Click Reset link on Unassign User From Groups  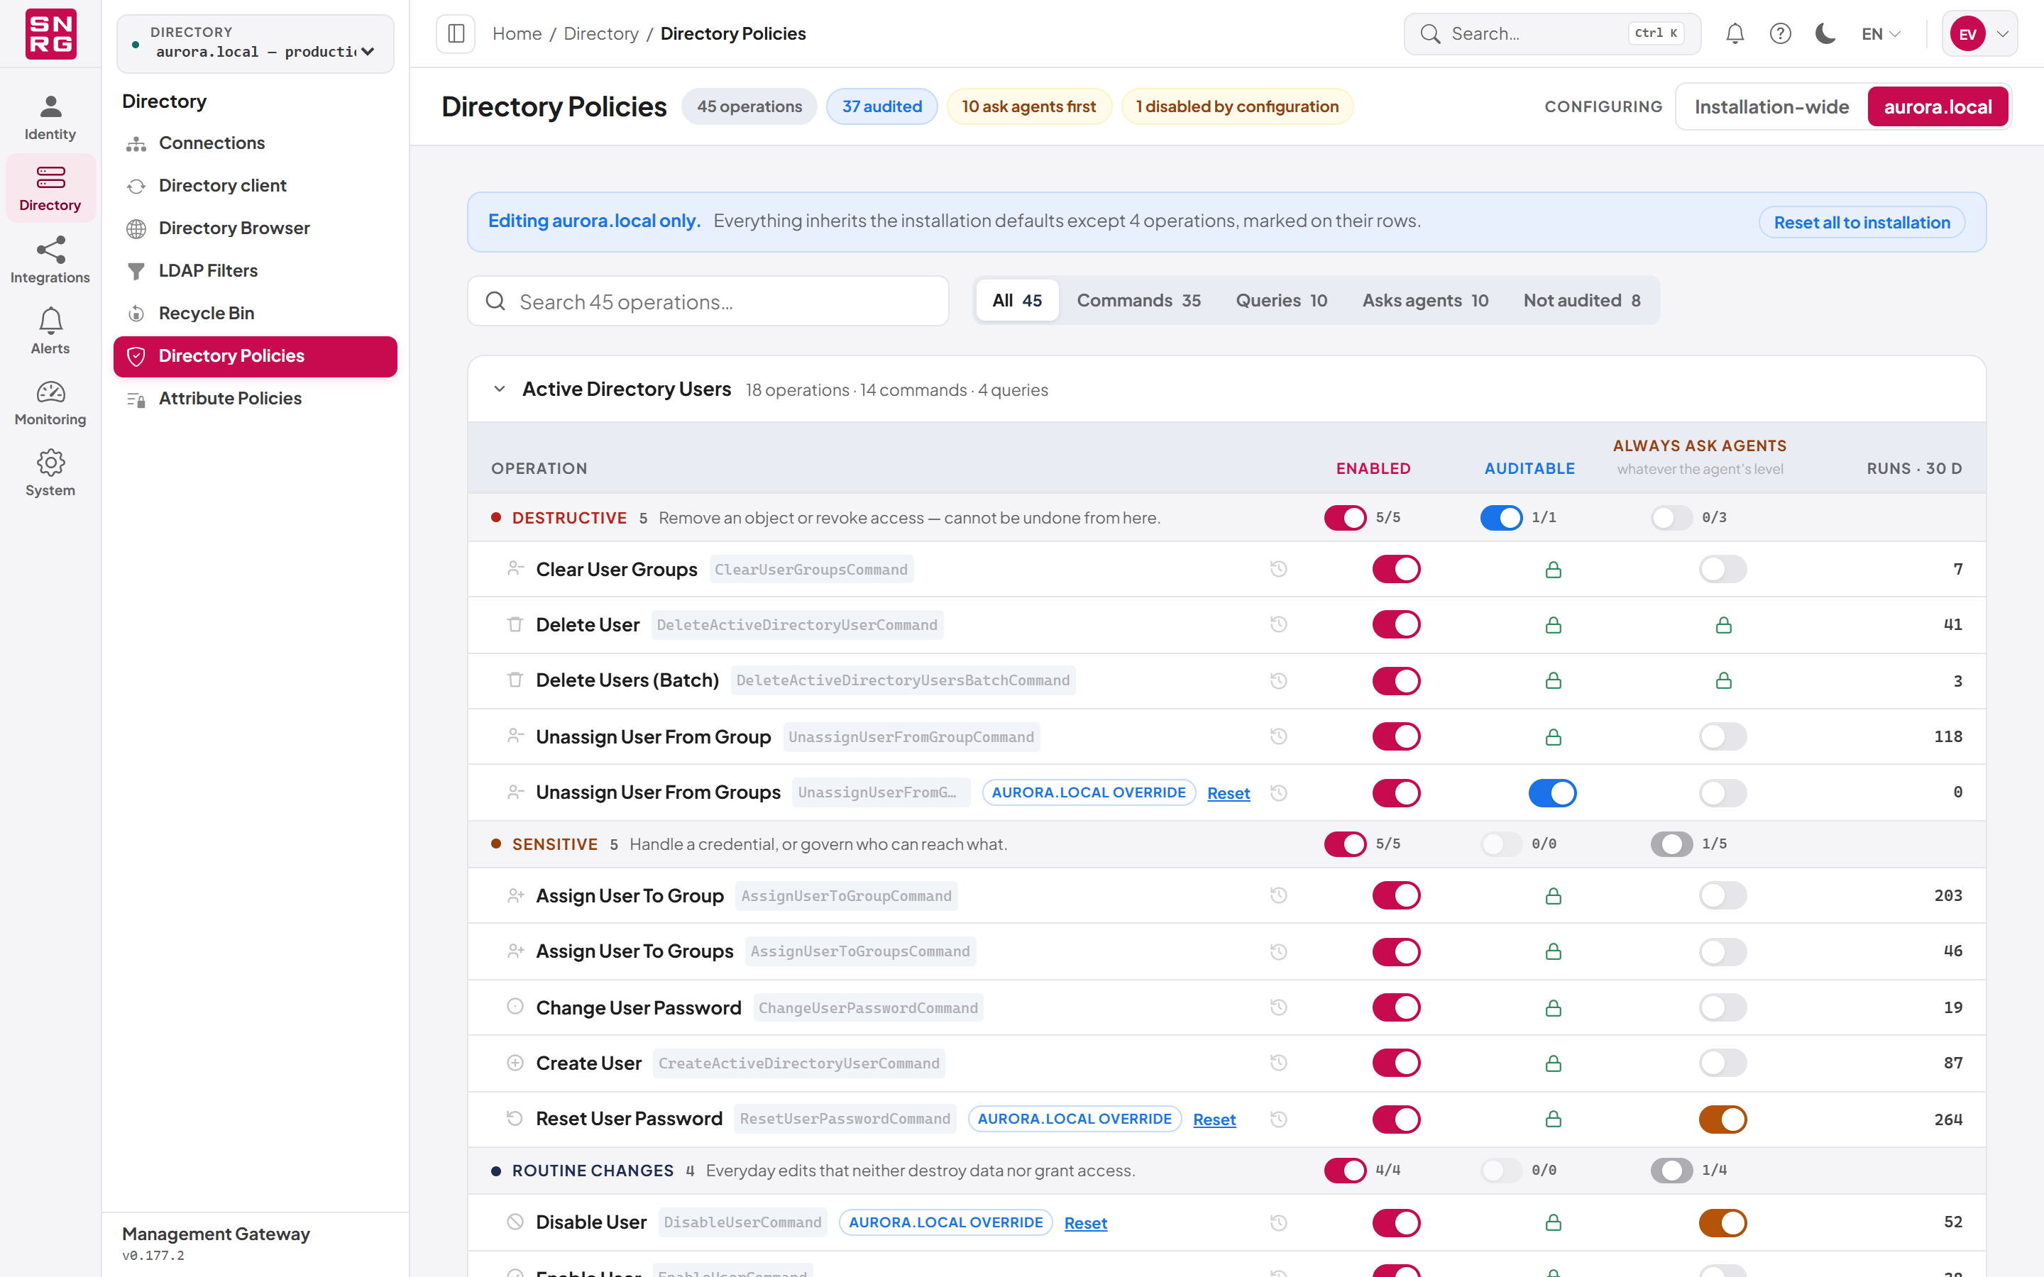(x=1228, y=793)
